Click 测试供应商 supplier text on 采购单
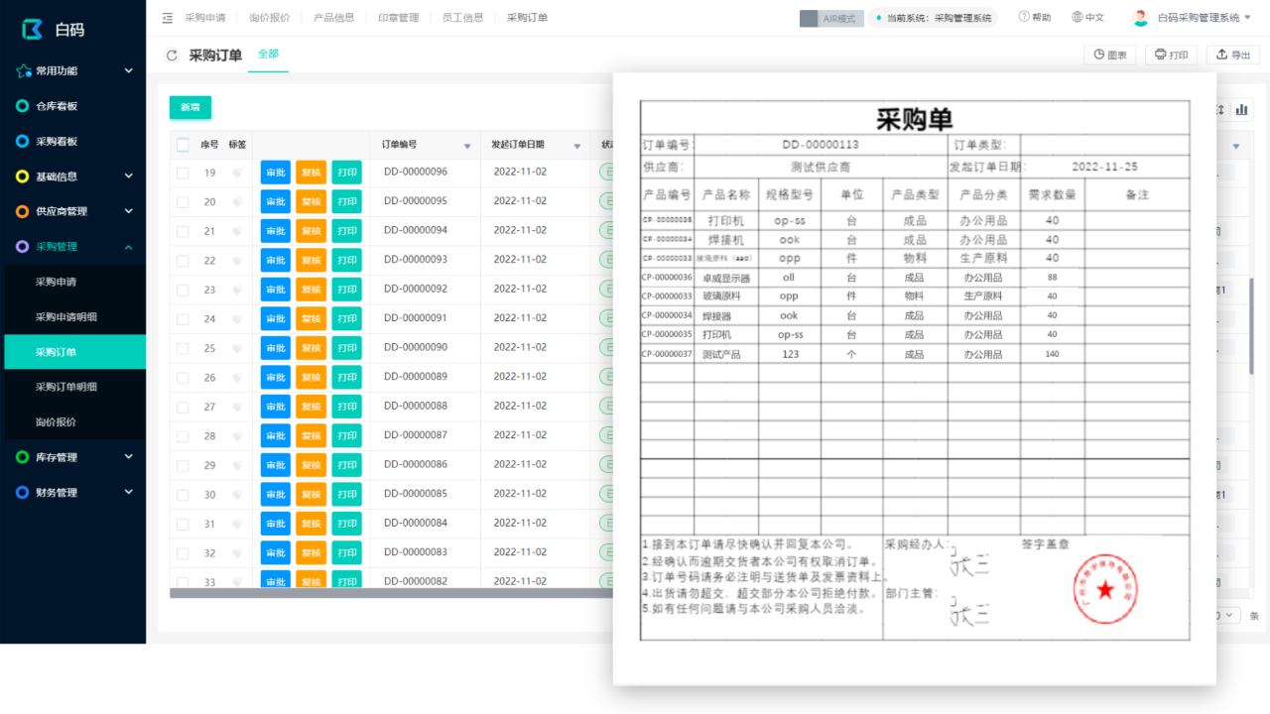This screenshot has width=1270, height=714. (x=821, y=167)
